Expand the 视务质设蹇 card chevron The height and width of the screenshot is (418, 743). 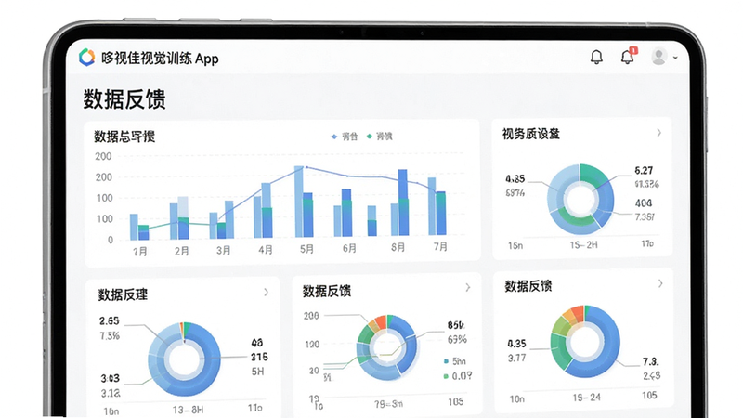click(x=659, y=133)
